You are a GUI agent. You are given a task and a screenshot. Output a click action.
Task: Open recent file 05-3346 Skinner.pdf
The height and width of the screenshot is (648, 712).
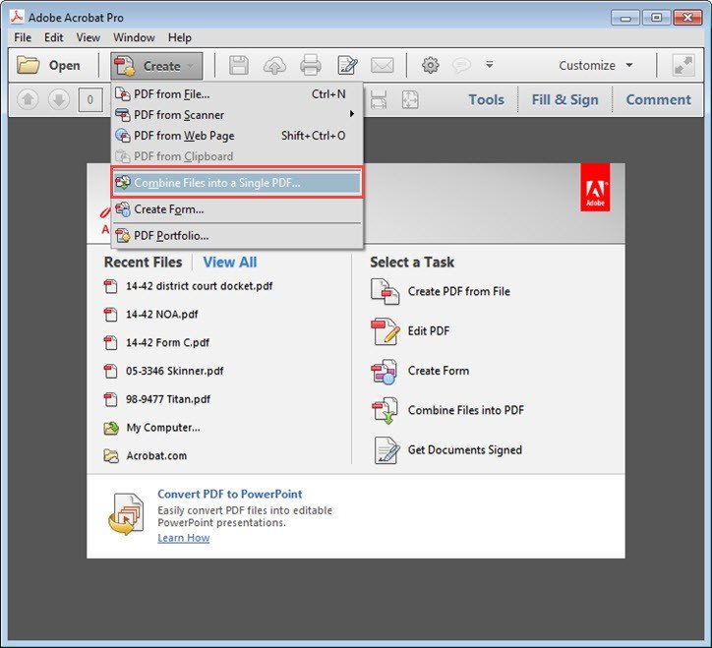pos(174,372)
